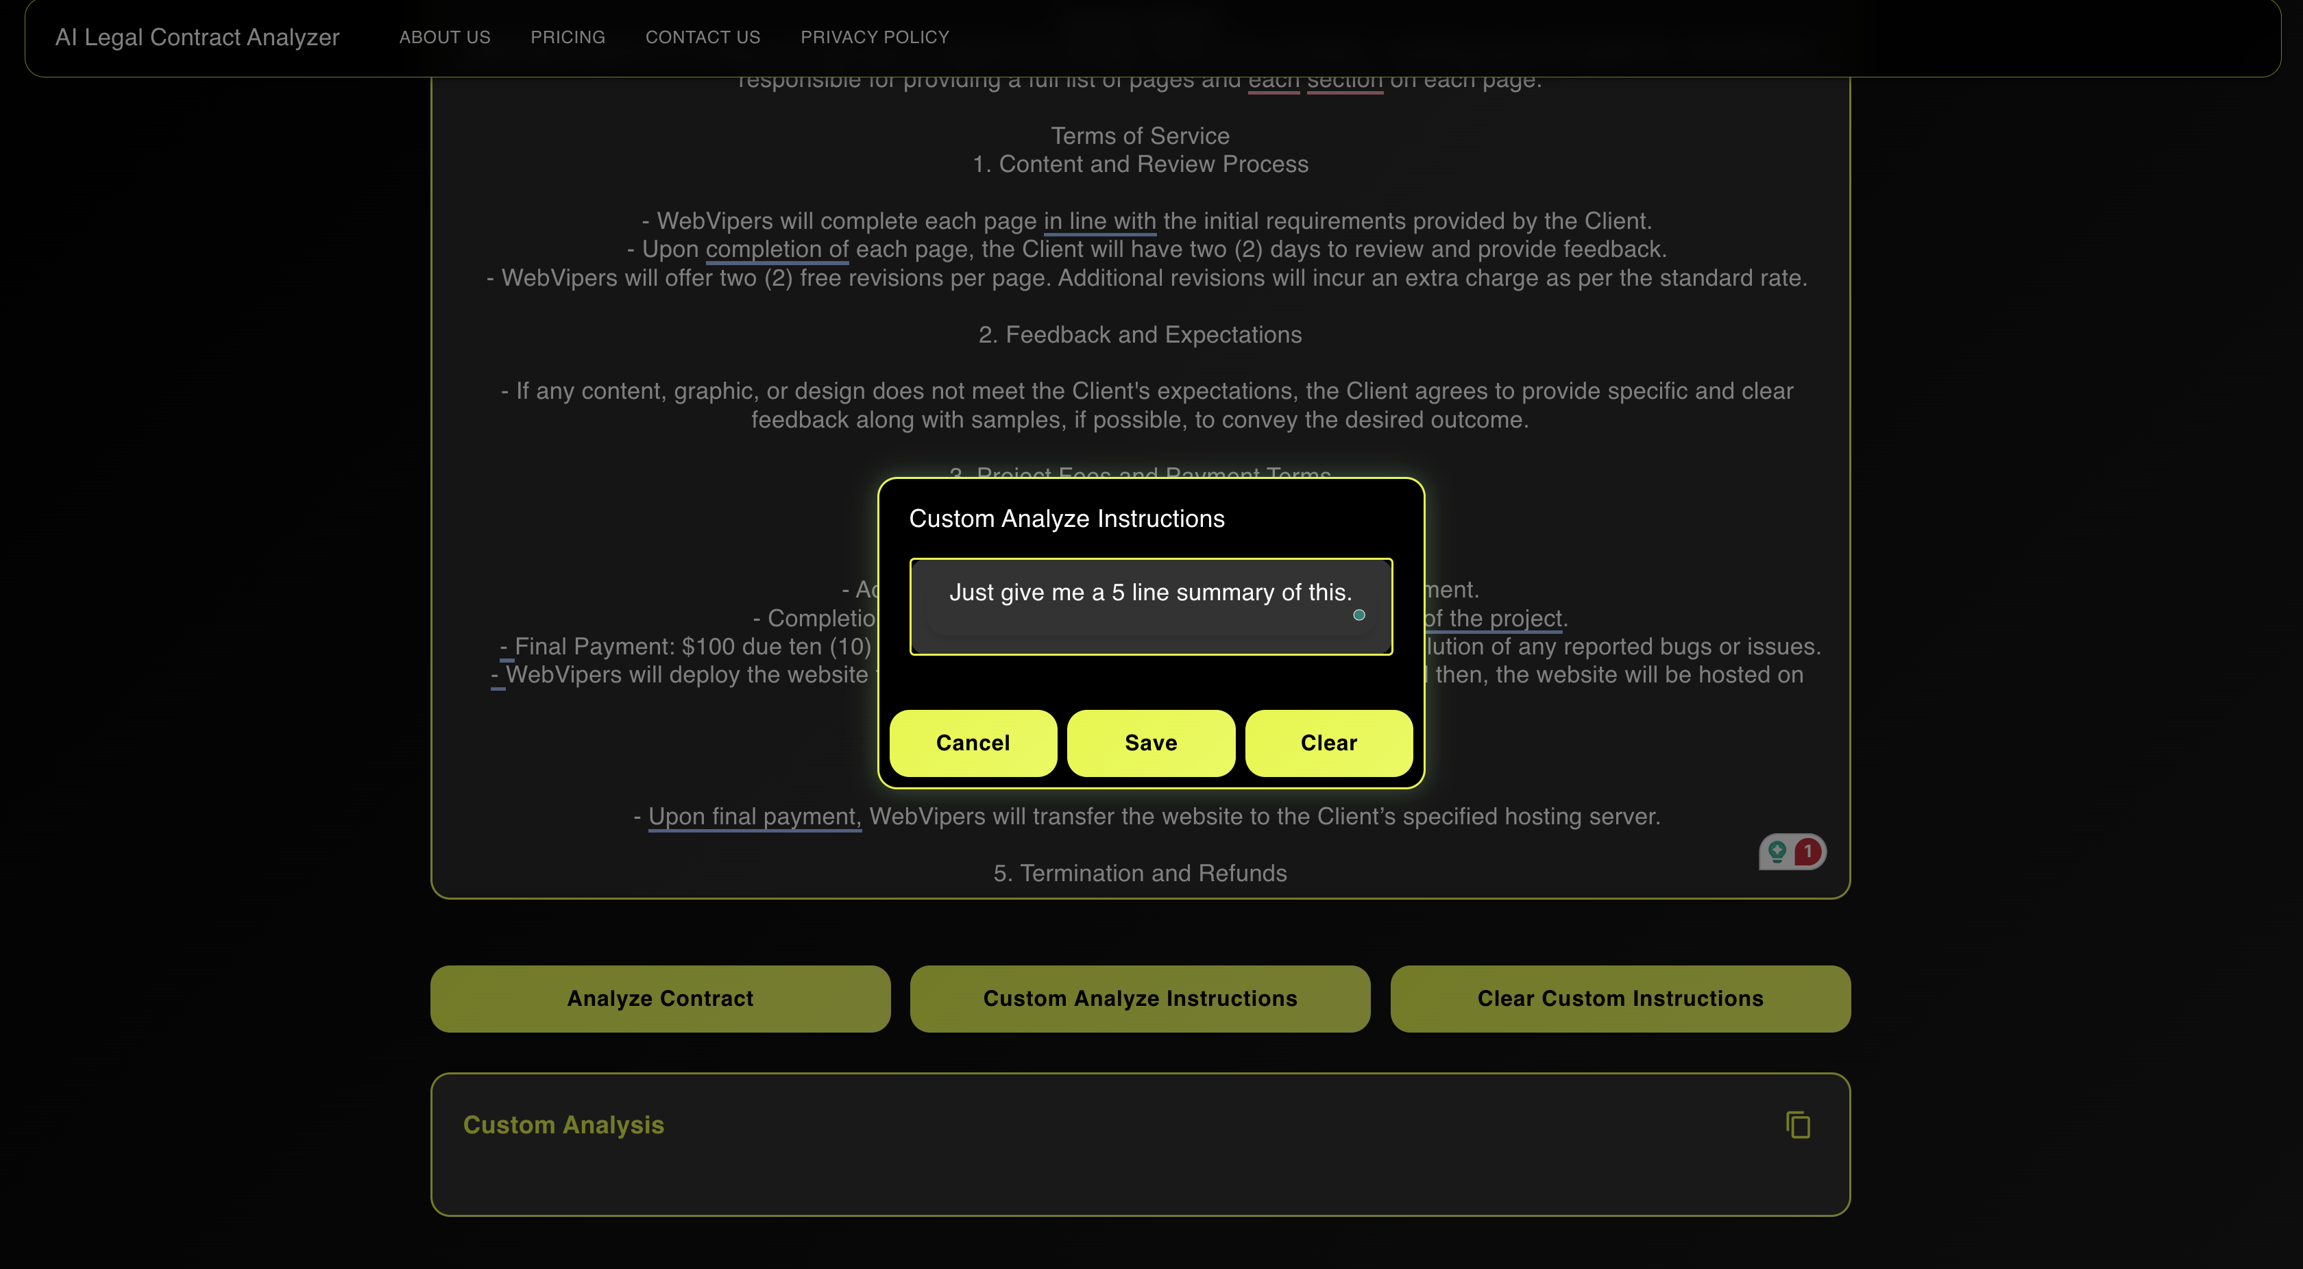Open the green Grammarly lightbulb suggestion icon
Viewport: 2303px width, 1269px height.
point(1777,851)
